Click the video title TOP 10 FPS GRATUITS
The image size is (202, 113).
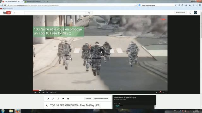click(x=75, y=105)
